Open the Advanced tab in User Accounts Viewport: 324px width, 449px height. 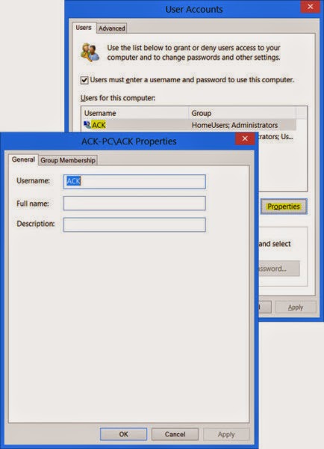tap(112, 28)
